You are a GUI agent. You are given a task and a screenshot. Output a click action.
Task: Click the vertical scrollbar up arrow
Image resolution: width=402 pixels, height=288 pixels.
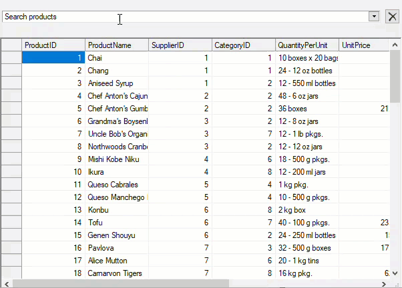[395, 45]
